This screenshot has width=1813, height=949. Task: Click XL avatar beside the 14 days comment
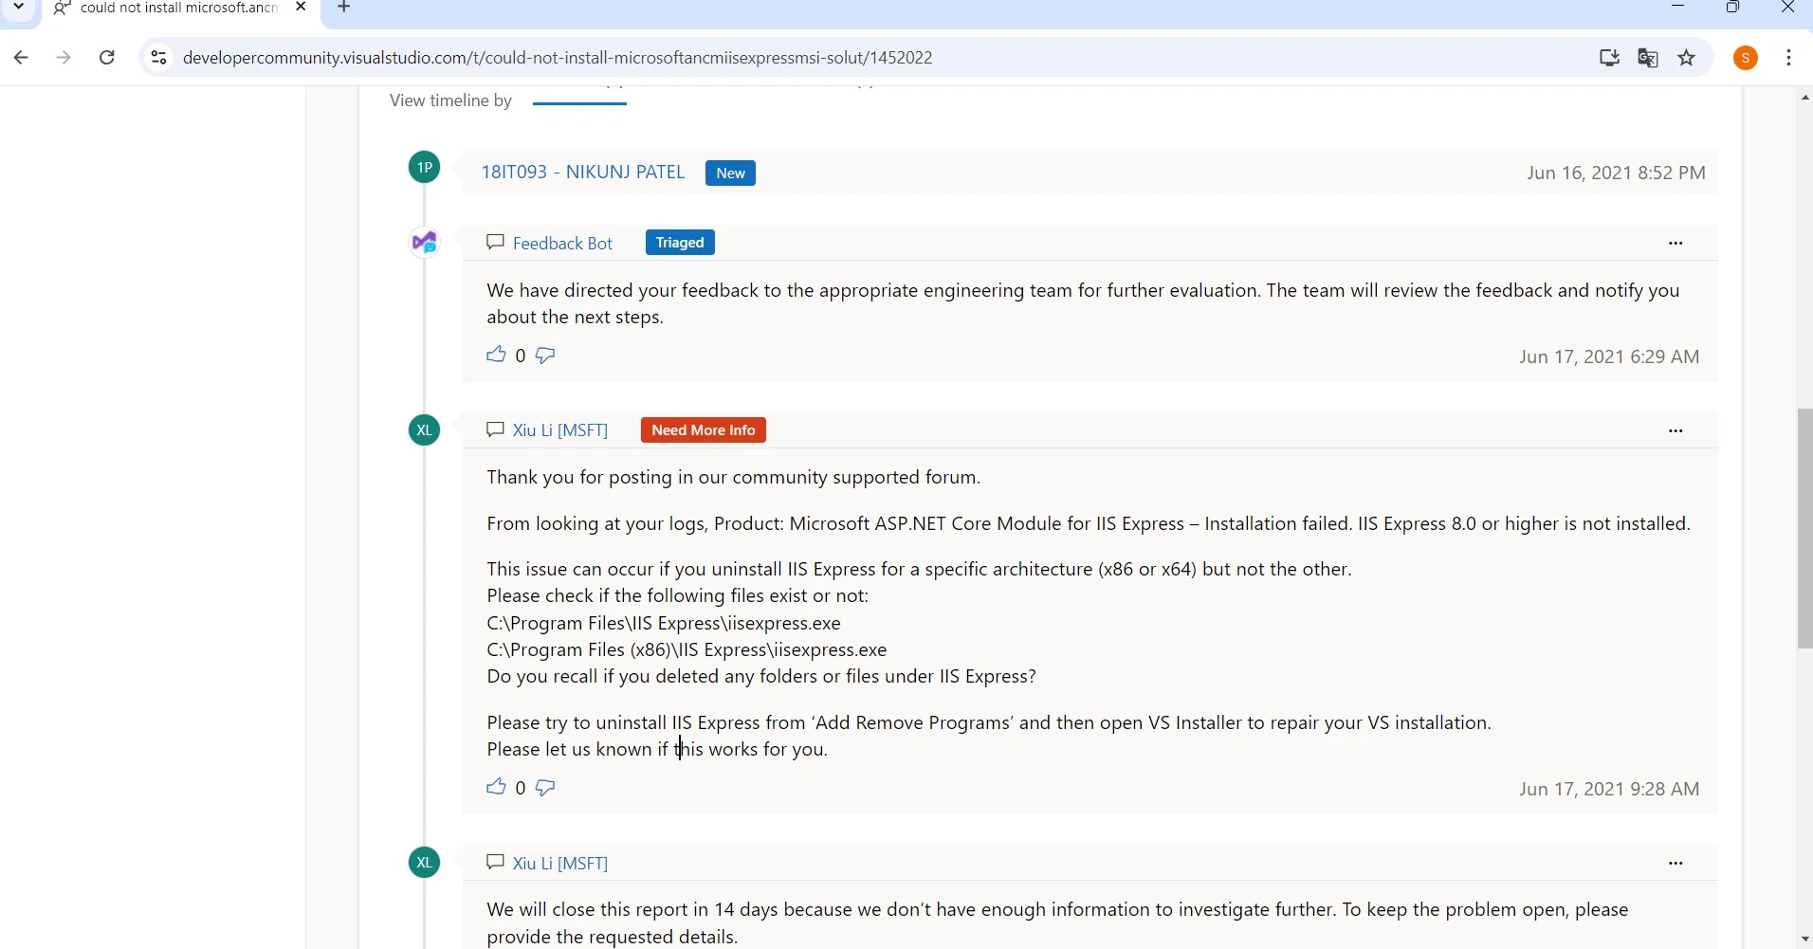click(425, 863)
